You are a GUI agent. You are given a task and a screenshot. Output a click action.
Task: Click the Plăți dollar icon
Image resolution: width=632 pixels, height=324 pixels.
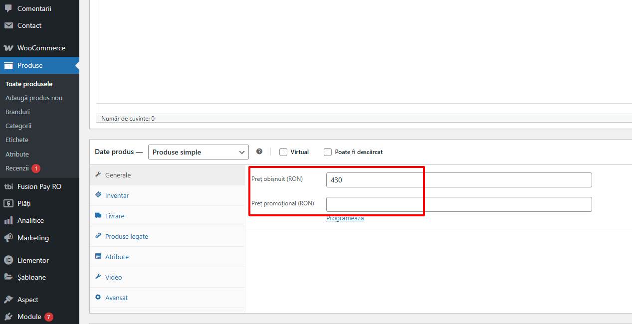(8, 203)
